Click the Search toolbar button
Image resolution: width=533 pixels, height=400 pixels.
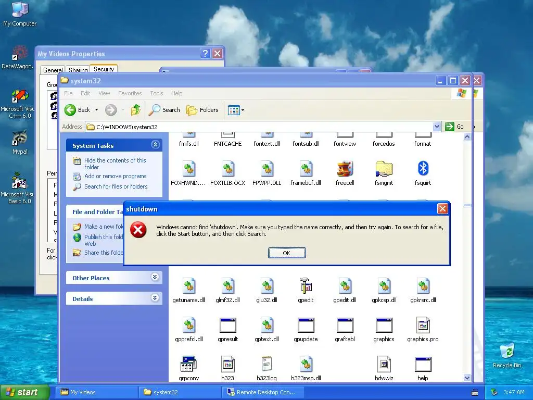164,110
